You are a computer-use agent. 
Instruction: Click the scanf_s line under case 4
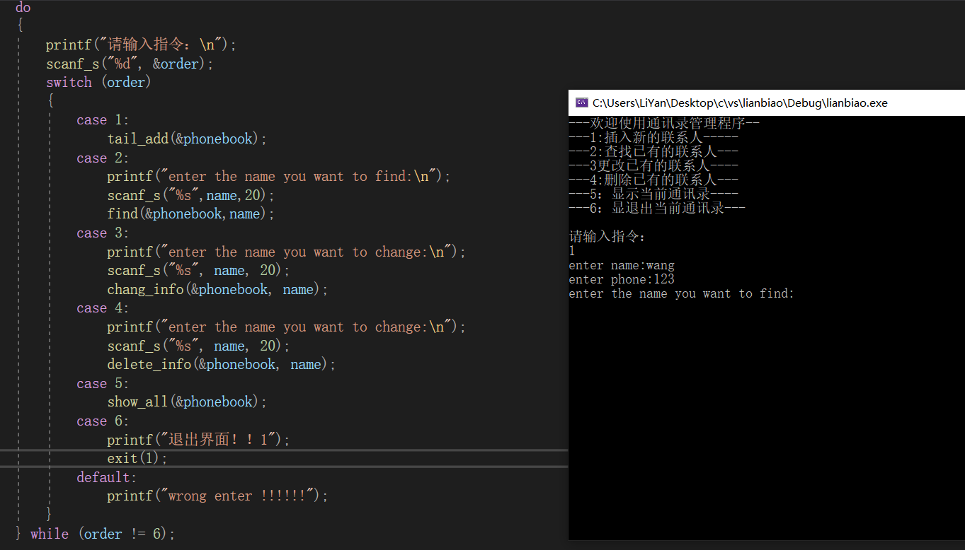coord(199,346)
